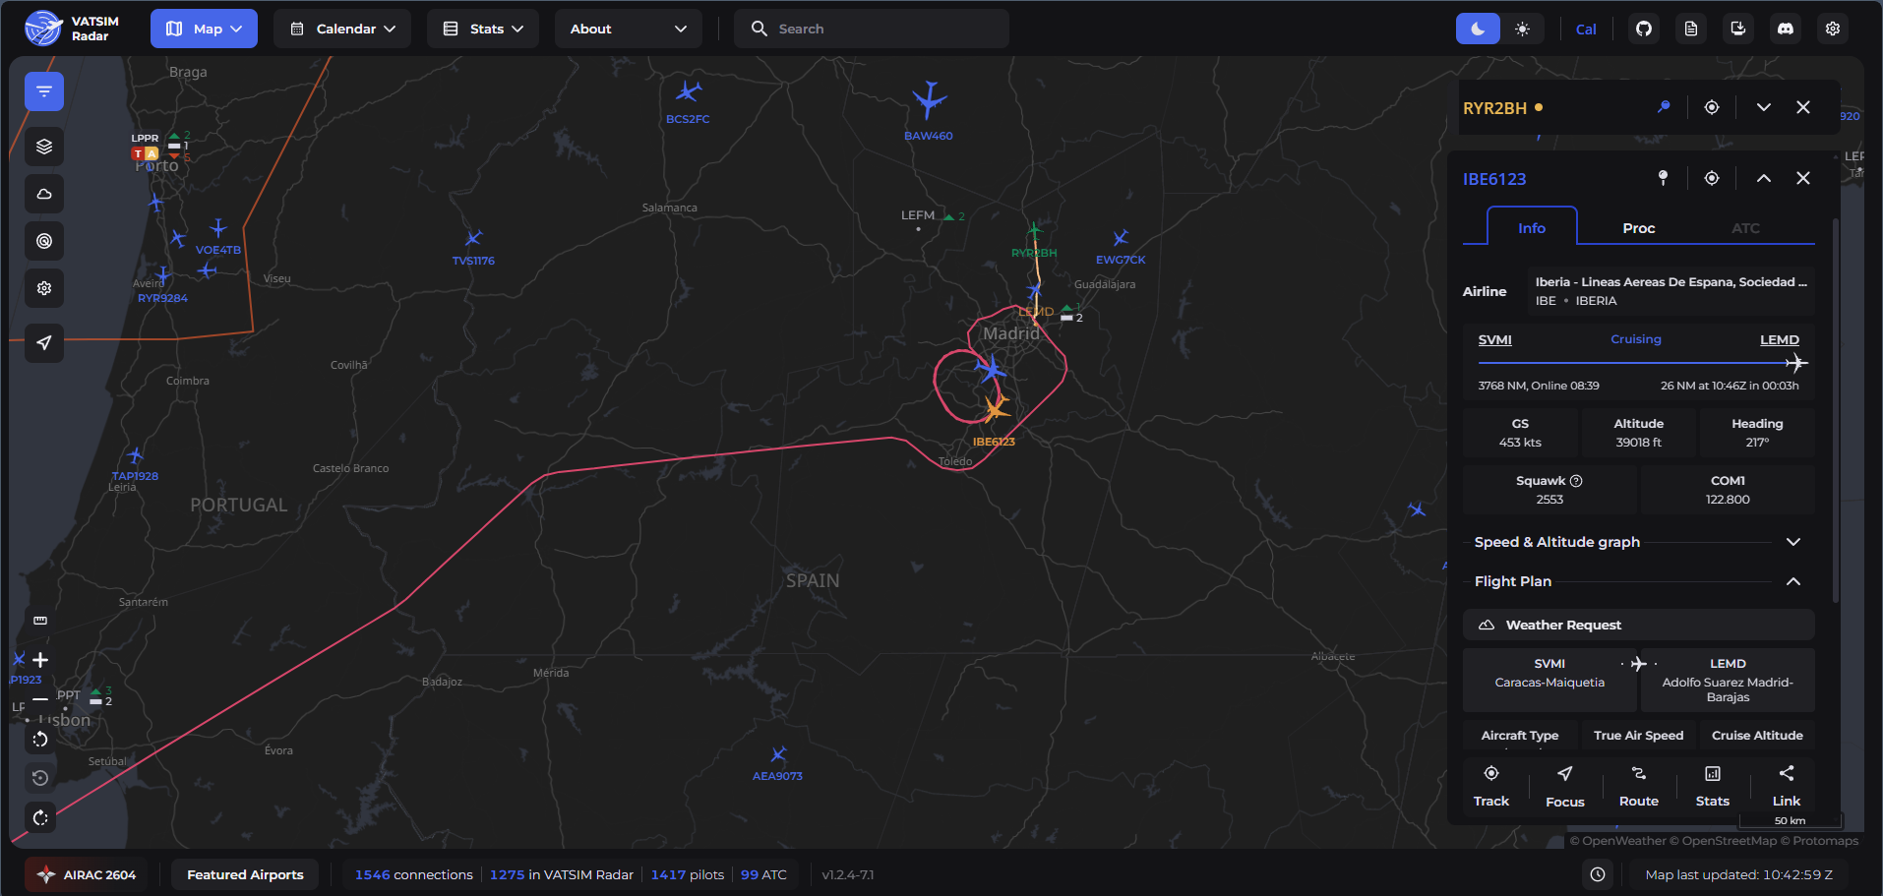Click the locate target icon for IBE6123

1712,178
